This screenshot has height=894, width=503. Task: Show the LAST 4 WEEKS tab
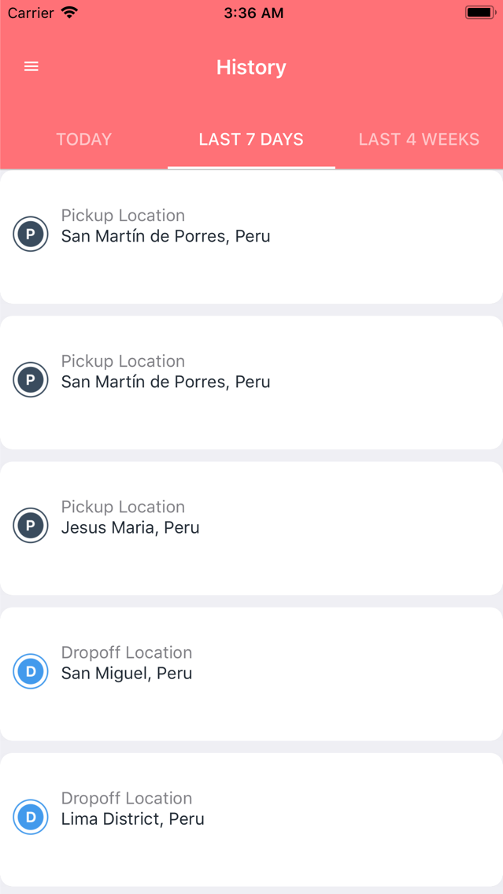pos(419,139)
